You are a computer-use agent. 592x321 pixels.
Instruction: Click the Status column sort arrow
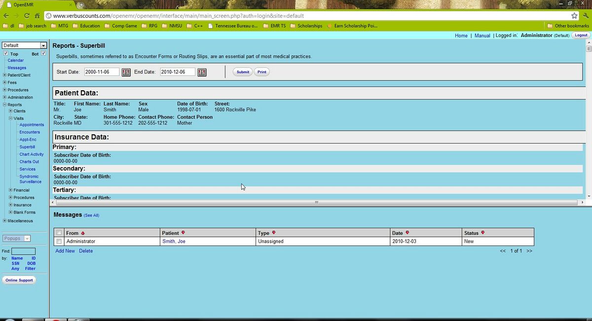483,233
